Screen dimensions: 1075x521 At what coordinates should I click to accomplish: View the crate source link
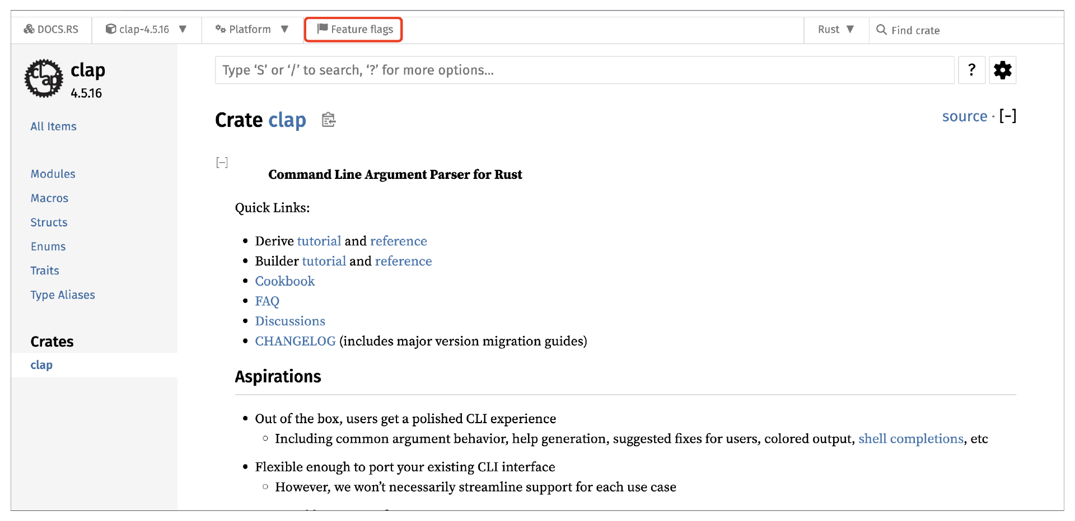tap(964, 116)
